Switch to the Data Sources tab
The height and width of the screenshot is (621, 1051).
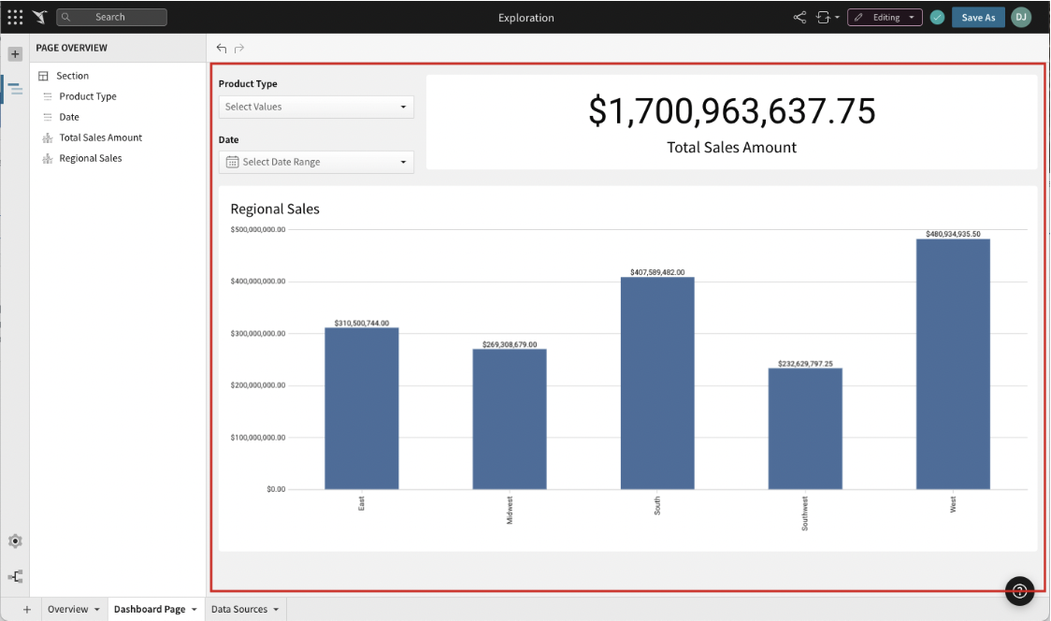point(238,609)
